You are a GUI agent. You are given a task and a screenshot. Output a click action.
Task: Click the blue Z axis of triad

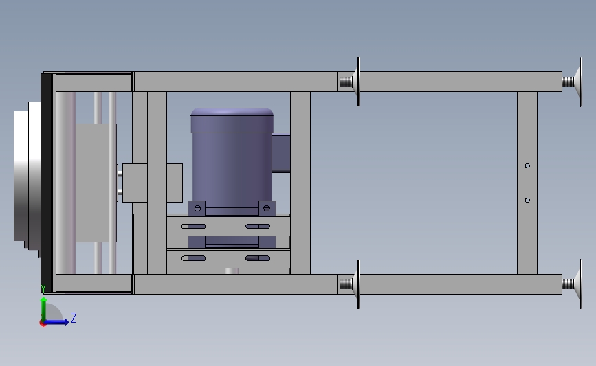(57, 322)
